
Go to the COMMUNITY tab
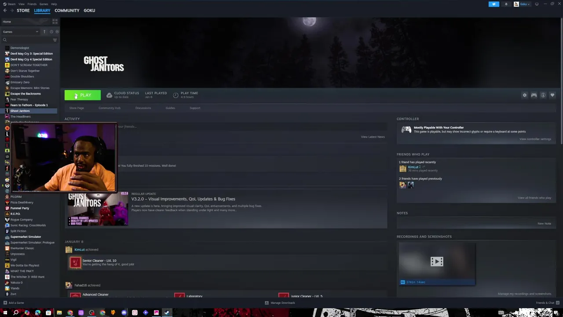click(x=67, y=11)
